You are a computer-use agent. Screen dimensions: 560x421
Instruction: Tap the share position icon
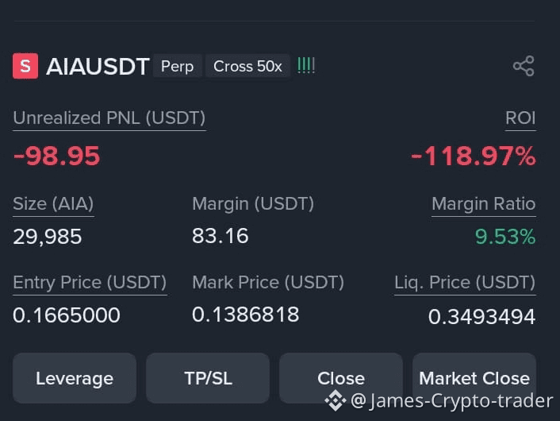click(x=524, y=66)
